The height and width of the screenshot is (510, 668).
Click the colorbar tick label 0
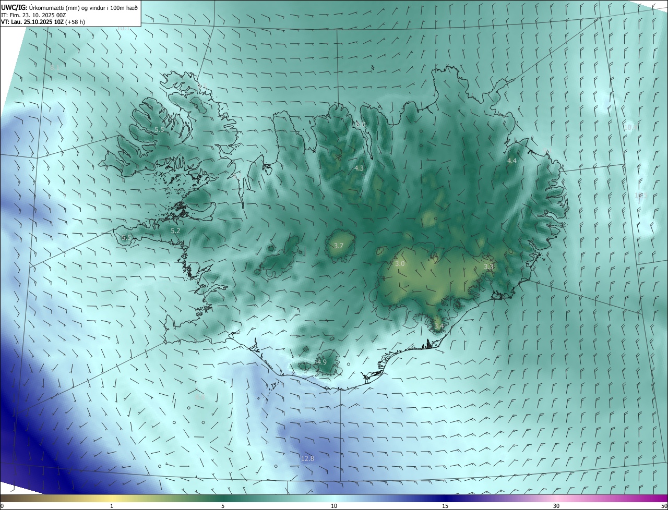pyautogui.click(x=2, y=506)
